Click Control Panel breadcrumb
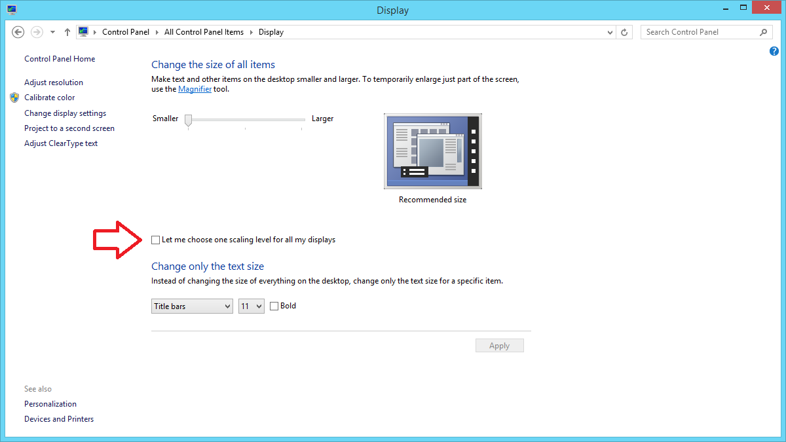Screen dimensions: 786x442 126,32
